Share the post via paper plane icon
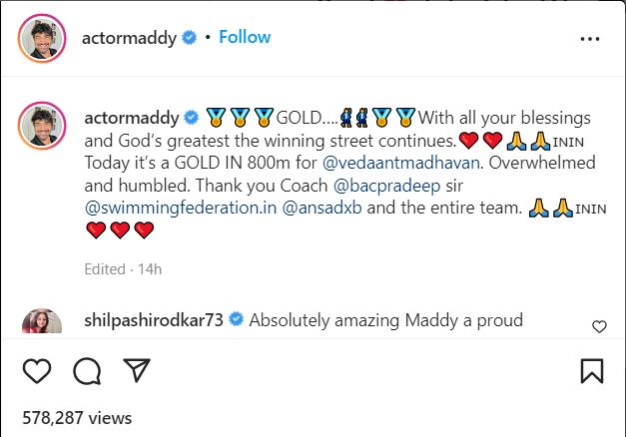The height and width of the screenshot is (437, 626). click(x=137, y=370)
